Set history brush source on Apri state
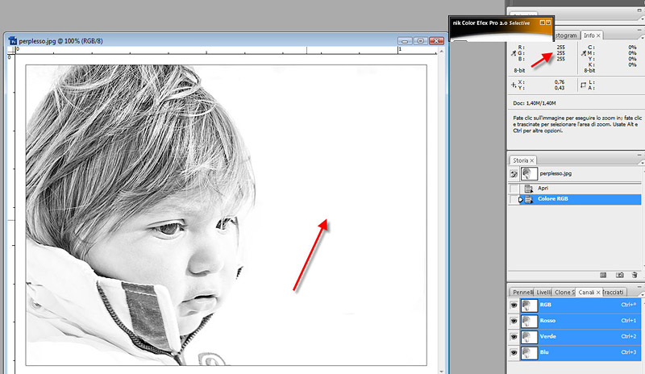 point(514,188)
